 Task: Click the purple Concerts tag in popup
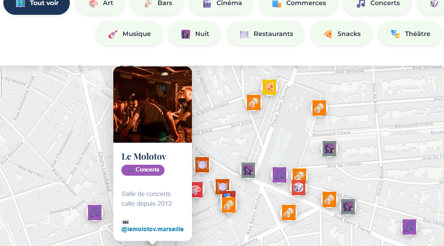(143, 170)
